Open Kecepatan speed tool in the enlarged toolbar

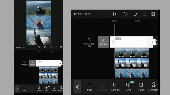[x=103, y=87]
